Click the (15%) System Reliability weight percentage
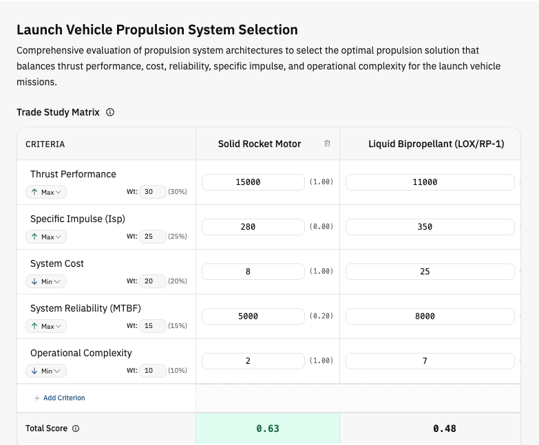This screenshot has width=539, height=445. point(178,325)
